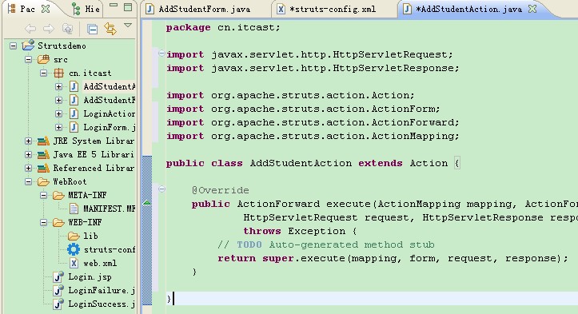Viewport: 578px width, 314px height.
Task: Click the Referenced Libraries icon
Action: tap(43, 168)
